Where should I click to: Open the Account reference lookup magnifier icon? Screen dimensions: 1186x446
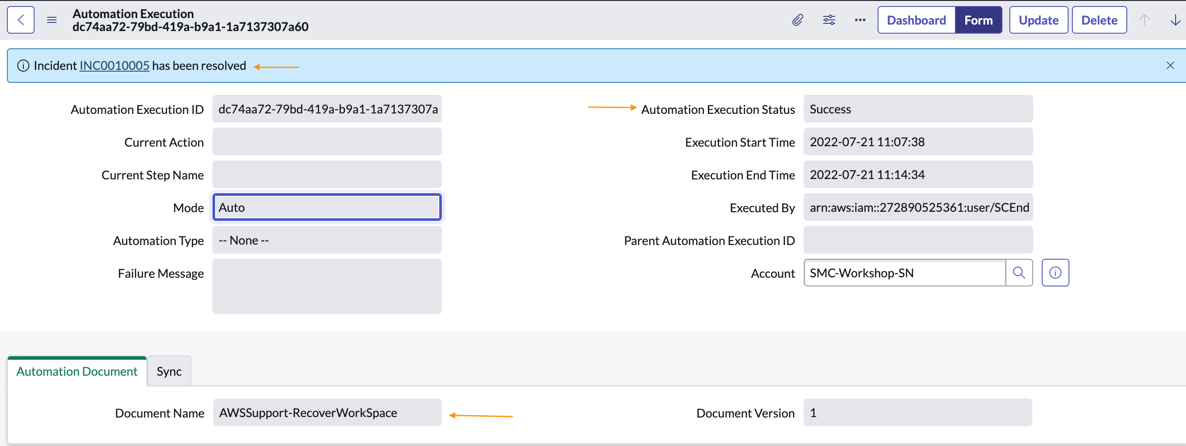(x=1020, y=273)
